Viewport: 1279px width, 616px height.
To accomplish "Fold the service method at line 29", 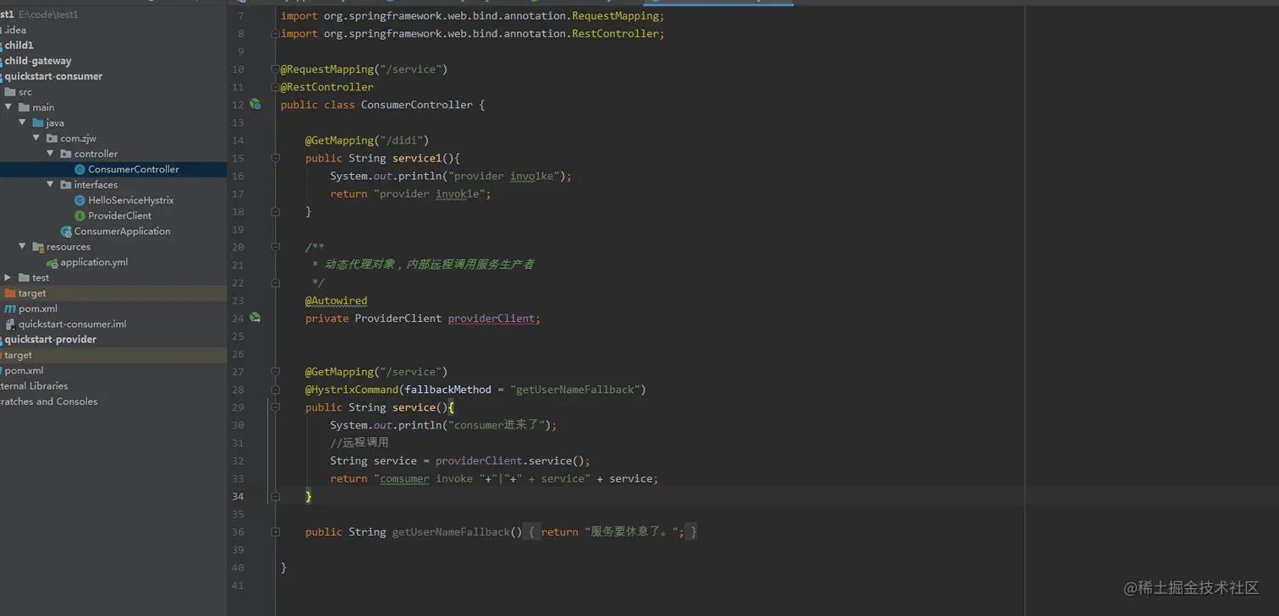I will coord(275,407).
